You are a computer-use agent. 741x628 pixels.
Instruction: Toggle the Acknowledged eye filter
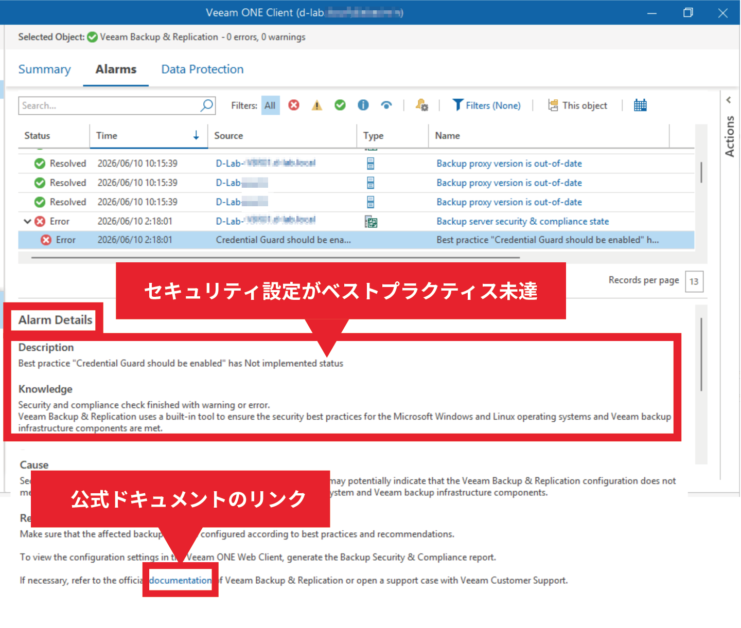click(x=386, y=105)
